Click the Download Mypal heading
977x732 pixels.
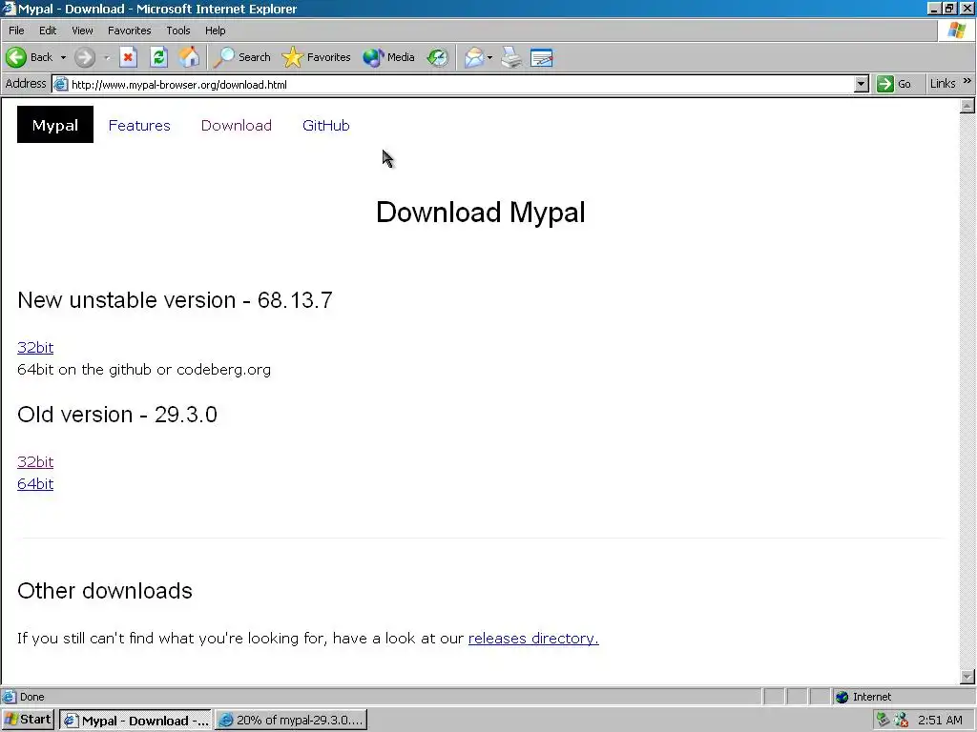click(481, 213)
